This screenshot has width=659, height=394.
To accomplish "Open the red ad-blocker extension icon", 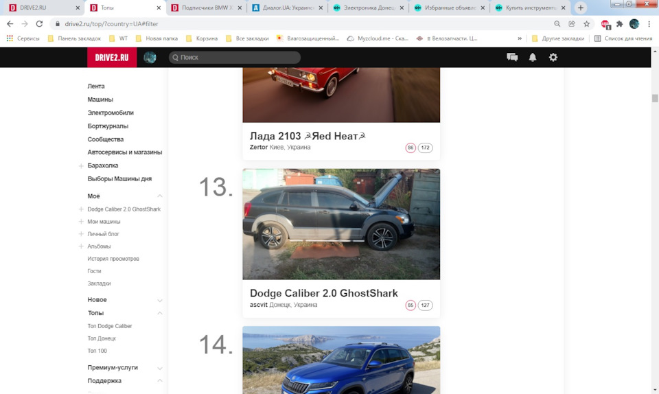I will 605,24.
